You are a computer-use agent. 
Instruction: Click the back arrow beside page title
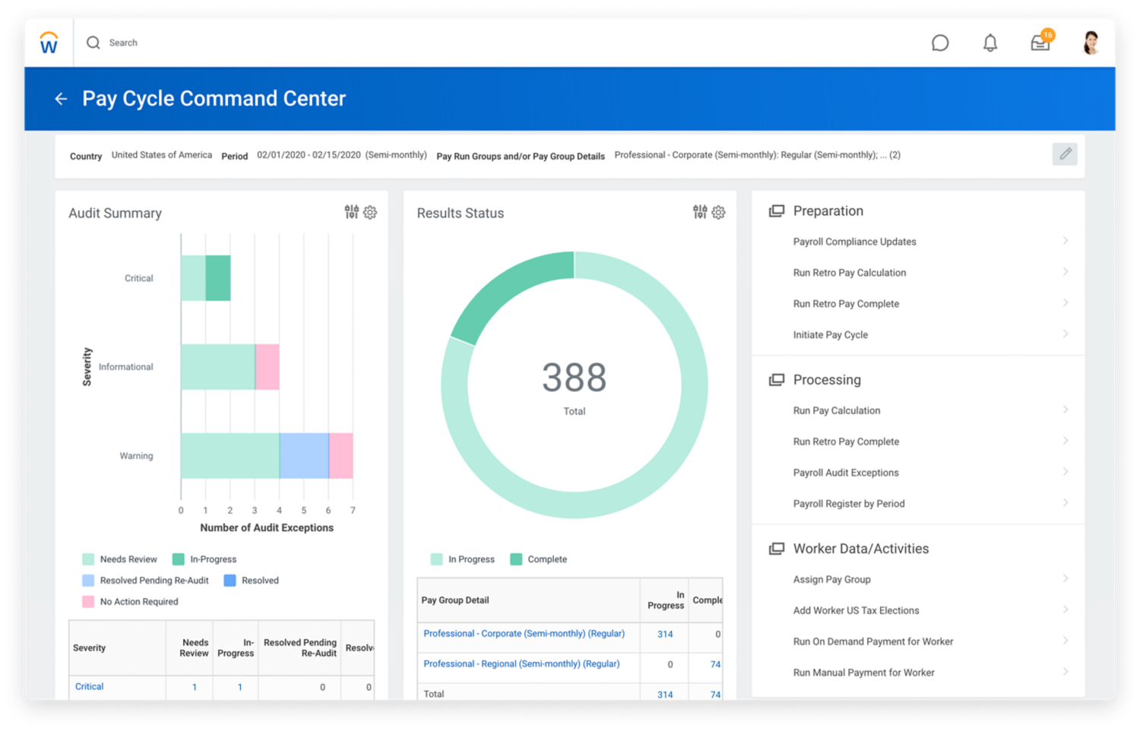[x=61, y=99]
